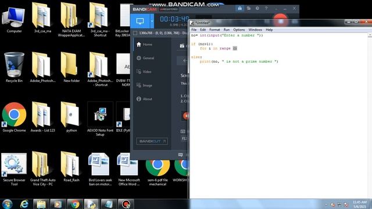
Task: Expand Bandicam recording mode dropdown arrow
Action: click(x=152, y=21)
